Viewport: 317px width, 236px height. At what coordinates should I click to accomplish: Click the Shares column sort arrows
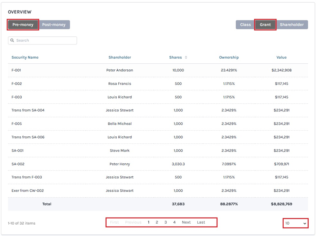point(186,58)
